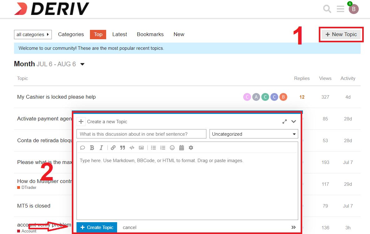Switch to the Latest tab
Viewport: 370px width, 234px height.
[x=120, y=34]
